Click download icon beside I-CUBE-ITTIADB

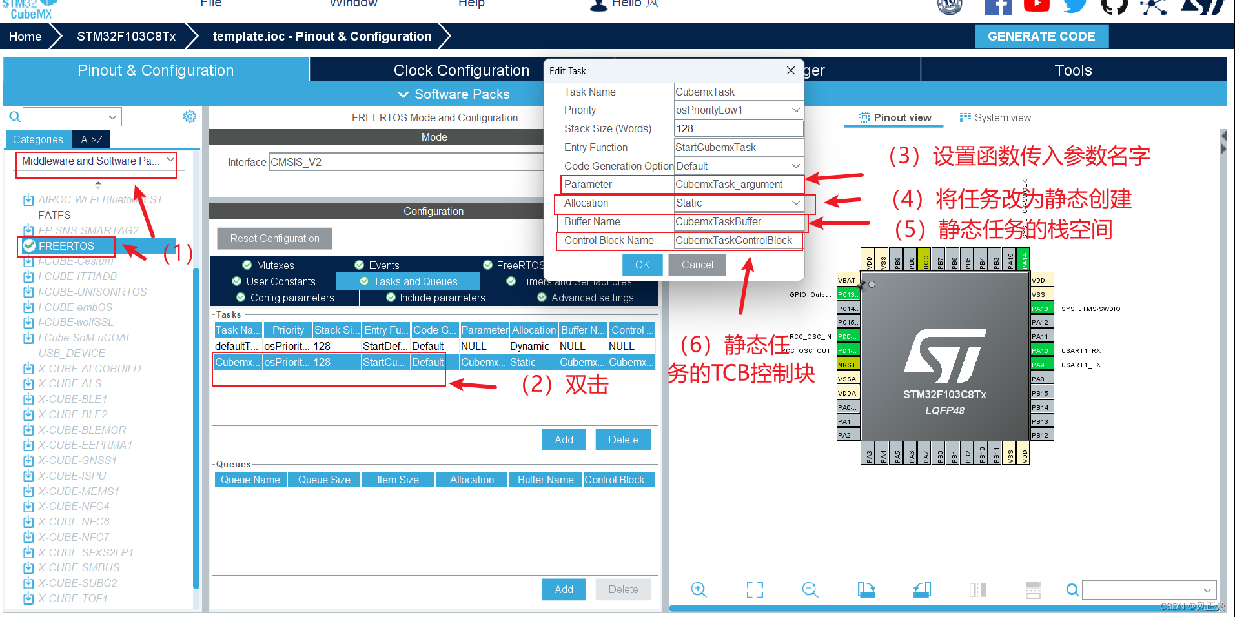tap(28, 276)
